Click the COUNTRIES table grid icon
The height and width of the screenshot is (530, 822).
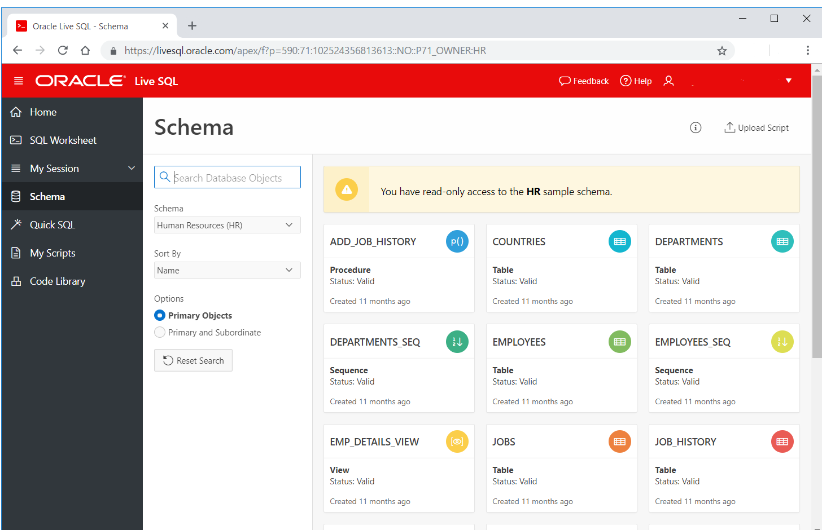619,241
